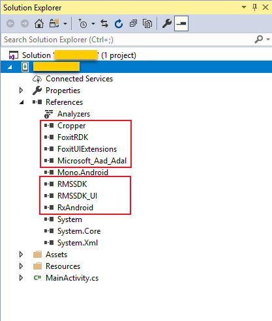Toggle Show All Files icon
This screenshot has height=321, width=272.
[147, 23]
